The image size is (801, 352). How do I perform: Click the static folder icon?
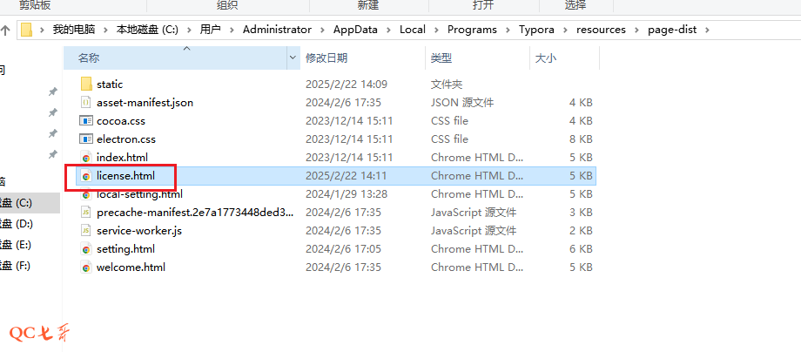[86, 85]
